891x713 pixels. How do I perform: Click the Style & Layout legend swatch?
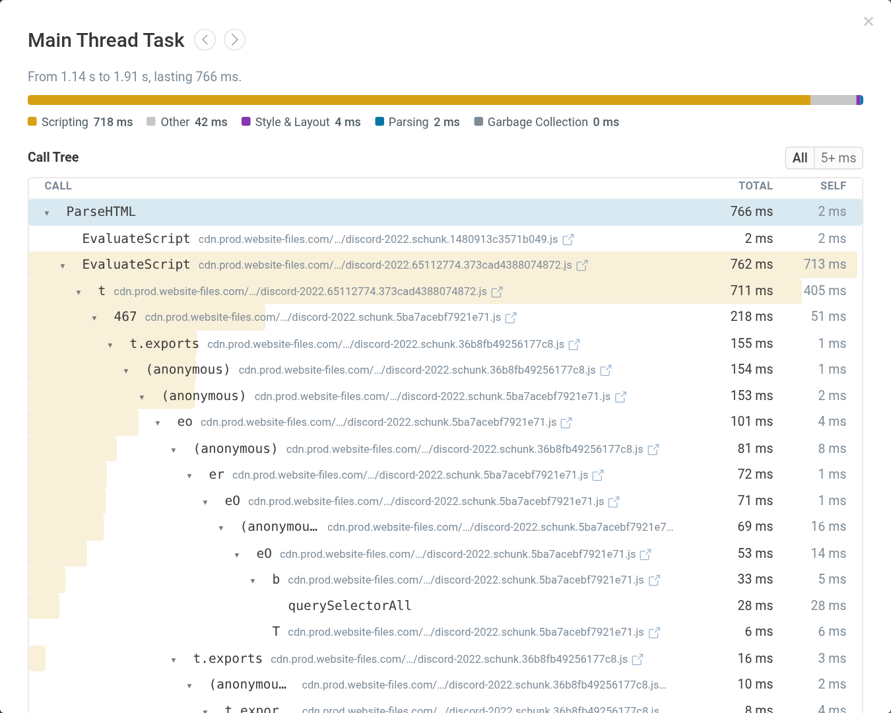(x=246, y=121)
